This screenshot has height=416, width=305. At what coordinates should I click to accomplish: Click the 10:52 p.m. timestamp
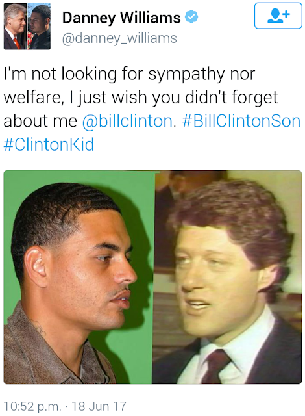[32, 406]
